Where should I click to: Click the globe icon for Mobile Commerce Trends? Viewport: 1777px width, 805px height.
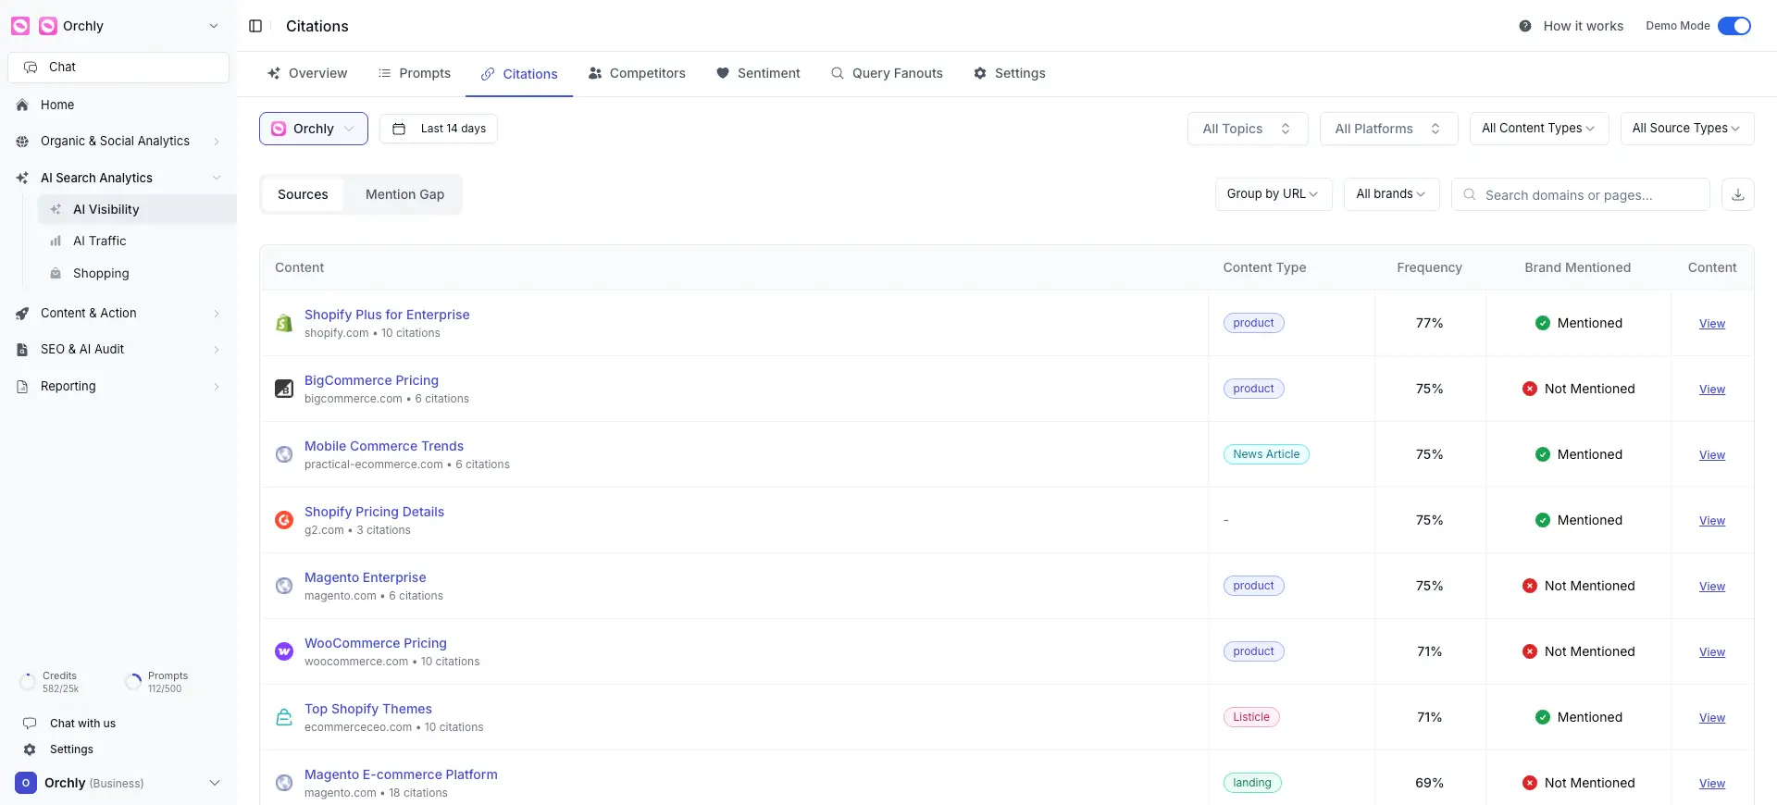coord(284,454)
